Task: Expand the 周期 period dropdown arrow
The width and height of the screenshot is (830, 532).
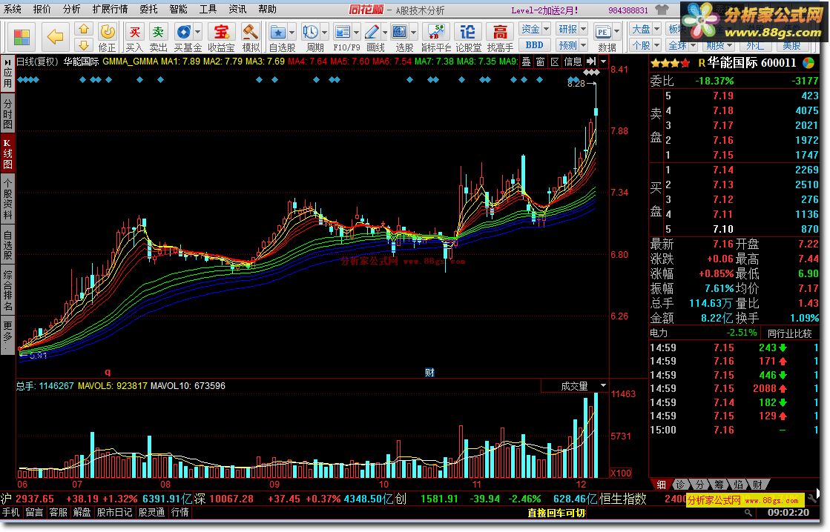Action: [324, 33]
